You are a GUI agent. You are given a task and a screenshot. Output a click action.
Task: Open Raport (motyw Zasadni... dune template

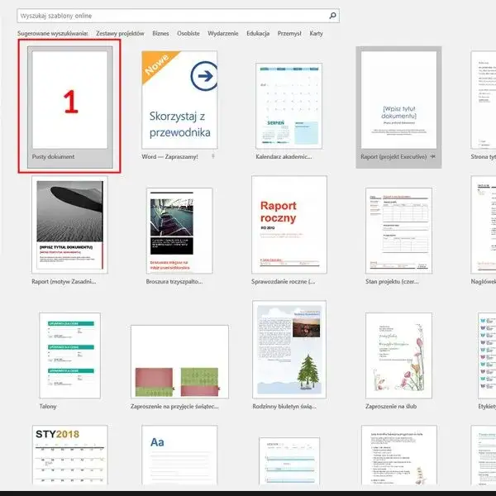click(x=69, y=225)
